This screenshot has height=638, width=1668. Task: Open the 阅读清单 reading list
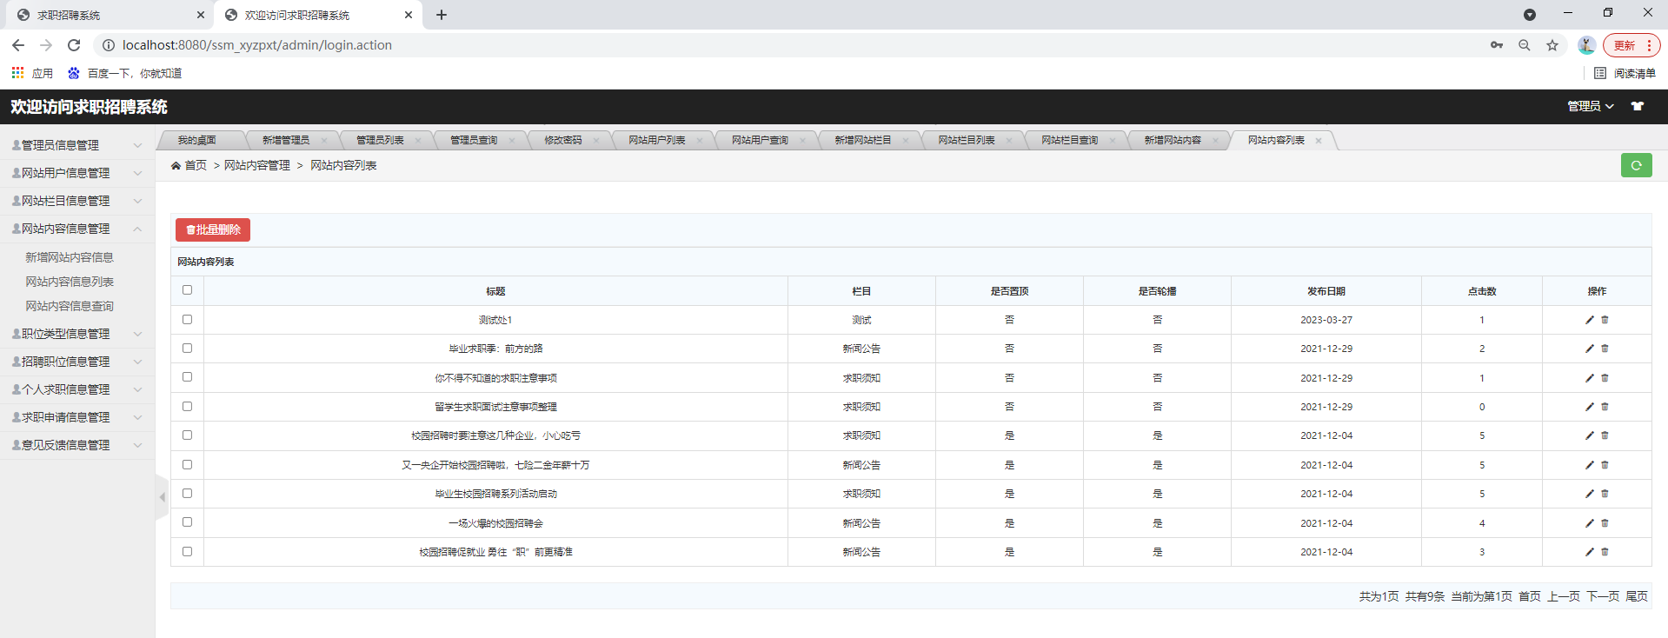pos(1625,73)
